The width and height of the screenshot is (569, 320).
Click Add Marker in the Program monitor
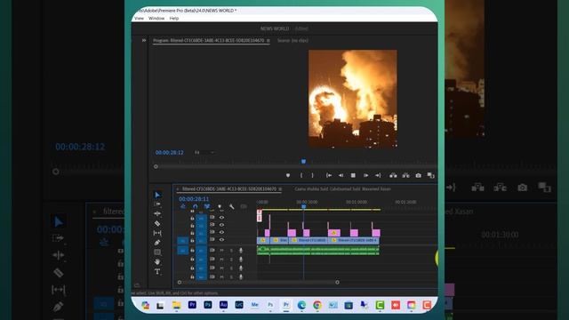click(288, 176)
